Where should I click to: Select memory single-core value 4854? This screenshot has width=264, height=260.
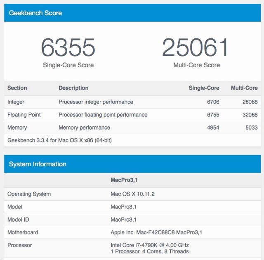tap(213, 128)
